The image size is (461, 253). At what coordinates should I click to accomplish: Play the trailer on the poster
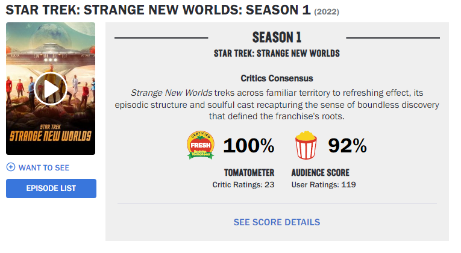click(51, 89)
